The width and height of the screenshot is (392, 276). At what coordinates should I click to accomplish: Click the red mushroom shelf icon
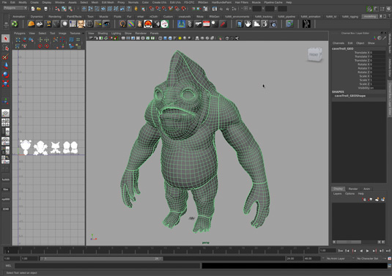(x=148, y=24)
